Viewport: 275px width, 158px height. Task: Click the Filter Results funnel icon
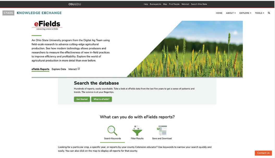[137, 130]
